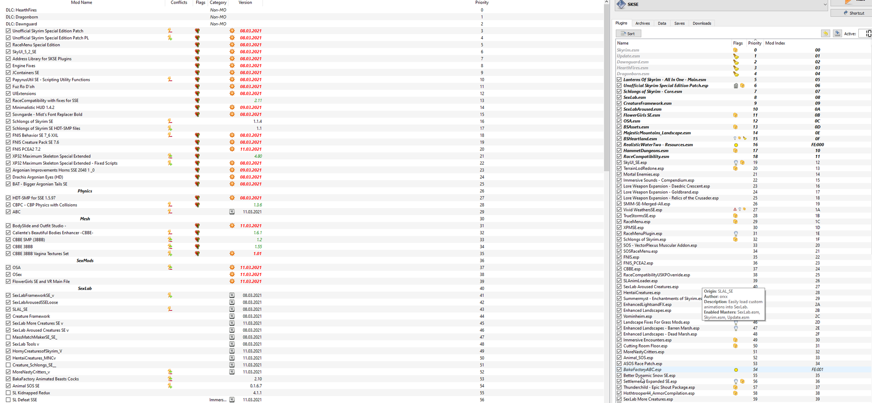Enable the Creature_Schlongs_SE_ mod checkbox
872x403 pixels.
point(8,365)
